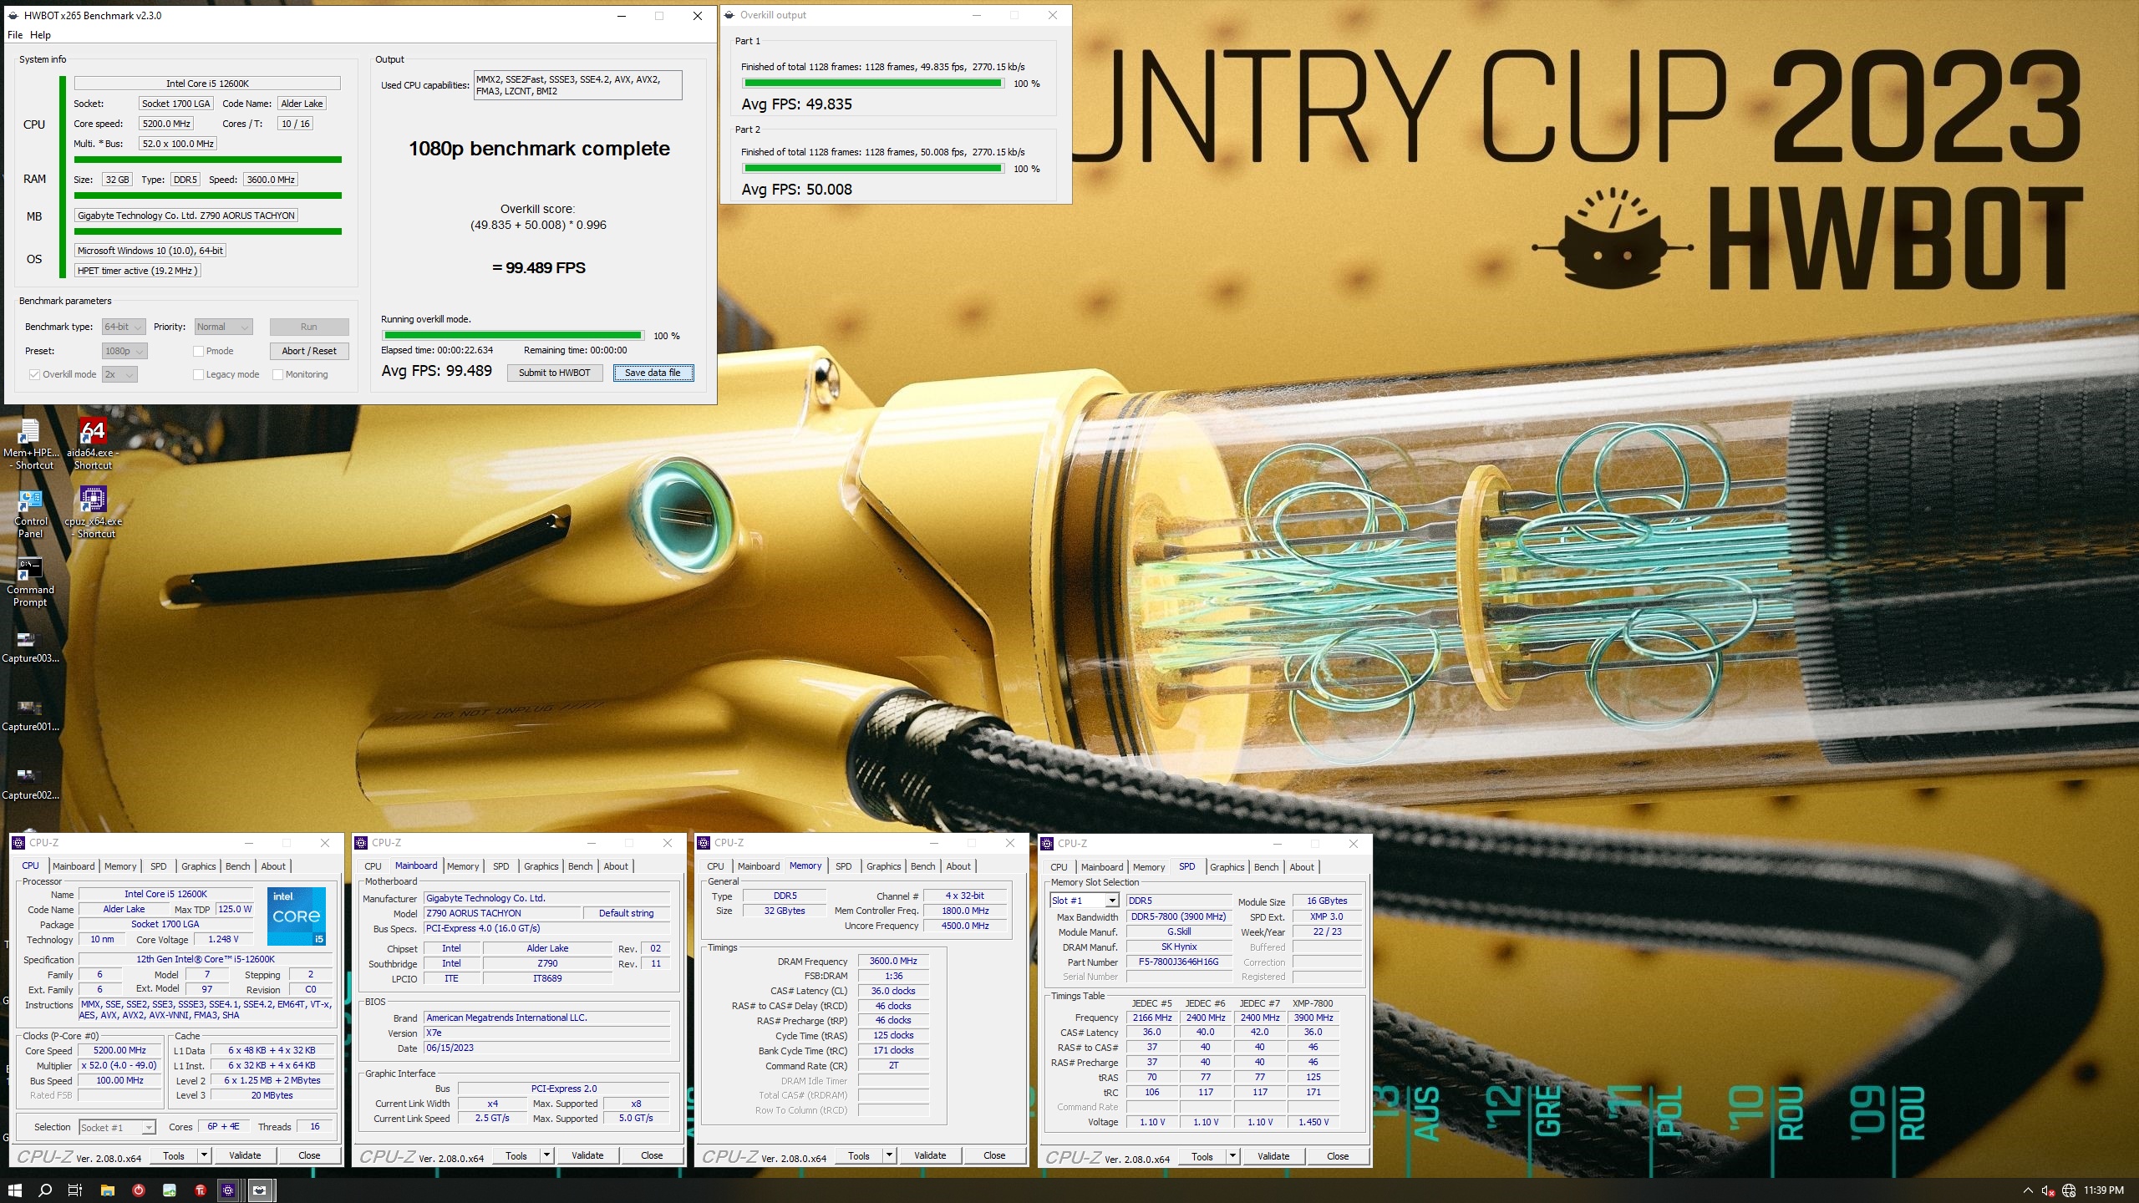Viewport: 2139px width, 1203px height.
Task: Open the Overkill 2x multiplier dropdown
Action: [119, 374]
